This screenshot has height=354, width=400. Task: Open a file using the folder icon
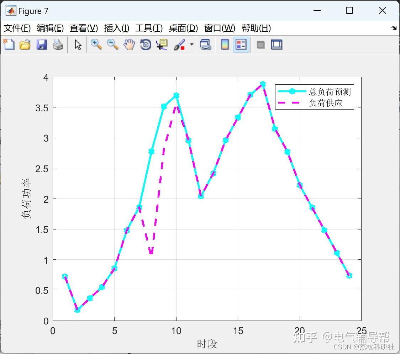[25, 44]
